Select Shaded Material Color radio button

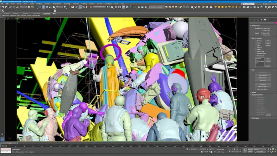click(262, 35)
